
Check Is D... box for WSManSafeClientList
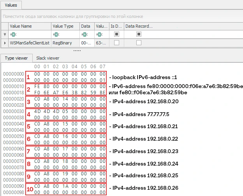pyautogui.click(x=116, y=43)
